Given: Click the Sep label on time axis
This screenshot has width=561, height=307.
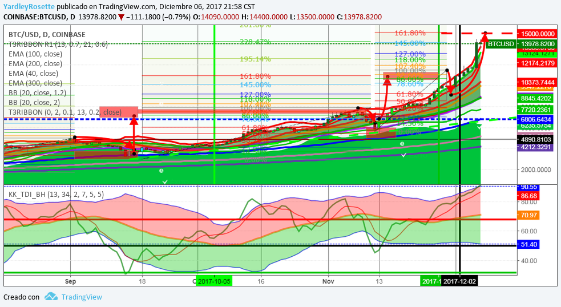Looking at the screenshot, I should coord(71,281).
